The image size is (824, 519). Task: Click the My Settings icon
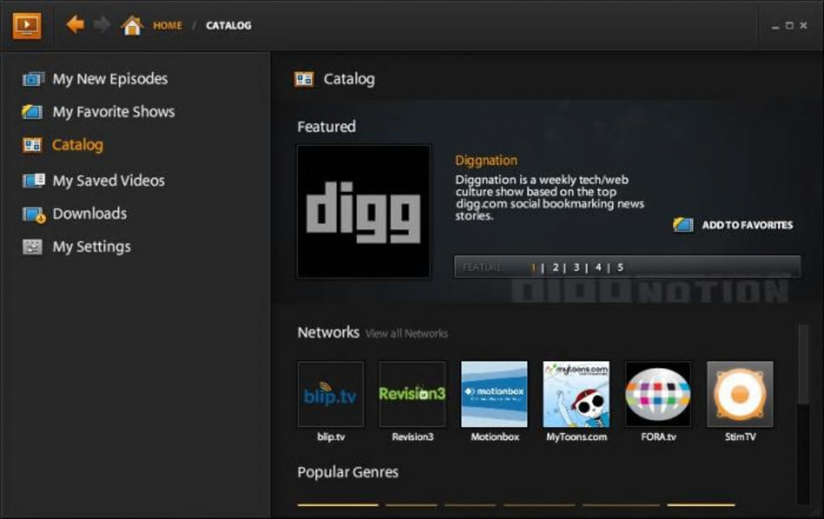[x=32, y=246]
